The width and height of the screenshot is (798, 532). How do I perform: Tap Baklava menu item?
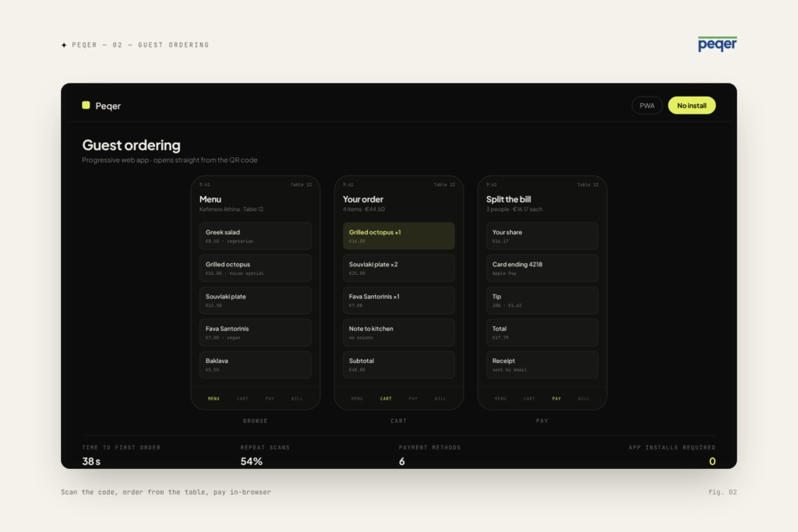coord(256,365)
